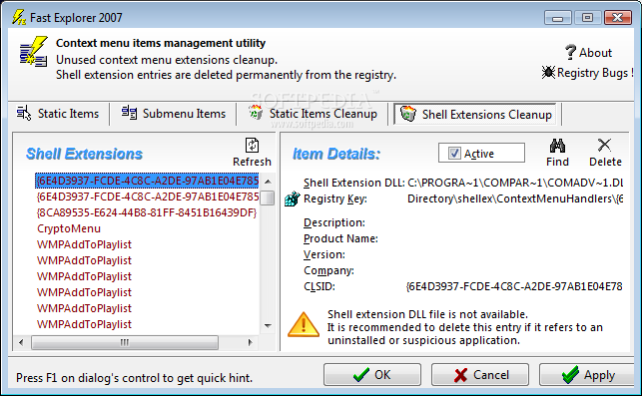Click the horizontal scrollbar left arrow
Image resolution: width=642 pixels, height=396 pixels.
(21, 342)
